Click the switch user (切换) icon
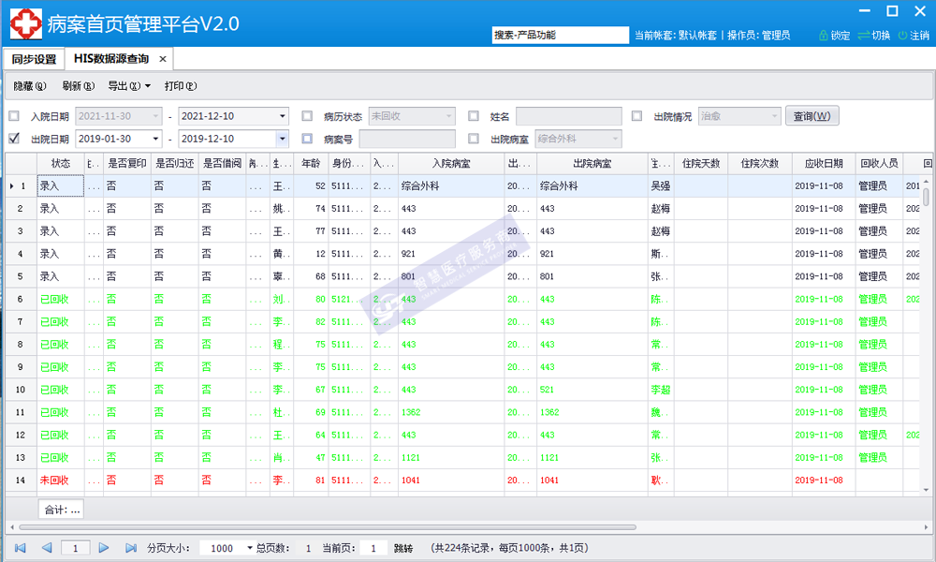 point(863,36)
